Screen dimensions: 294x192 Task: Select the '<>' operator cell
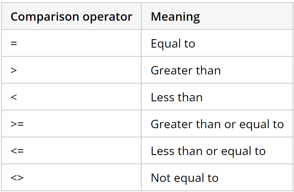tap(17, 178)
